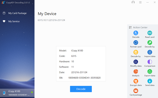The image size is (158, 98).
Task: Open the Encrypt data action
Action: coord(136,81)
